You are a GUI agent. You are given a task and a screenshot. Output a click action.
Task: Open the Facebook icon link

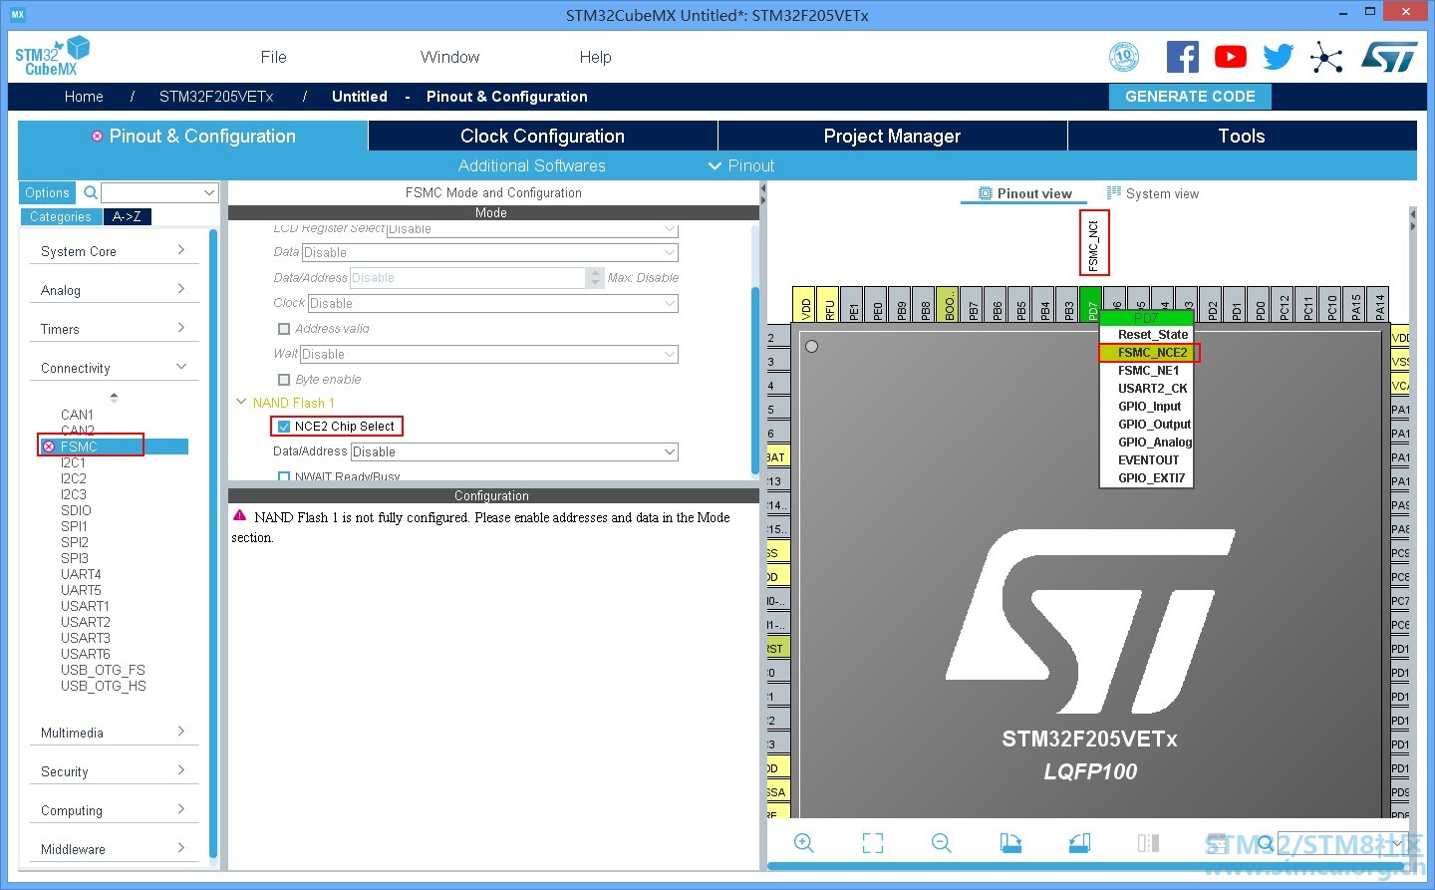coord(1182,57)
